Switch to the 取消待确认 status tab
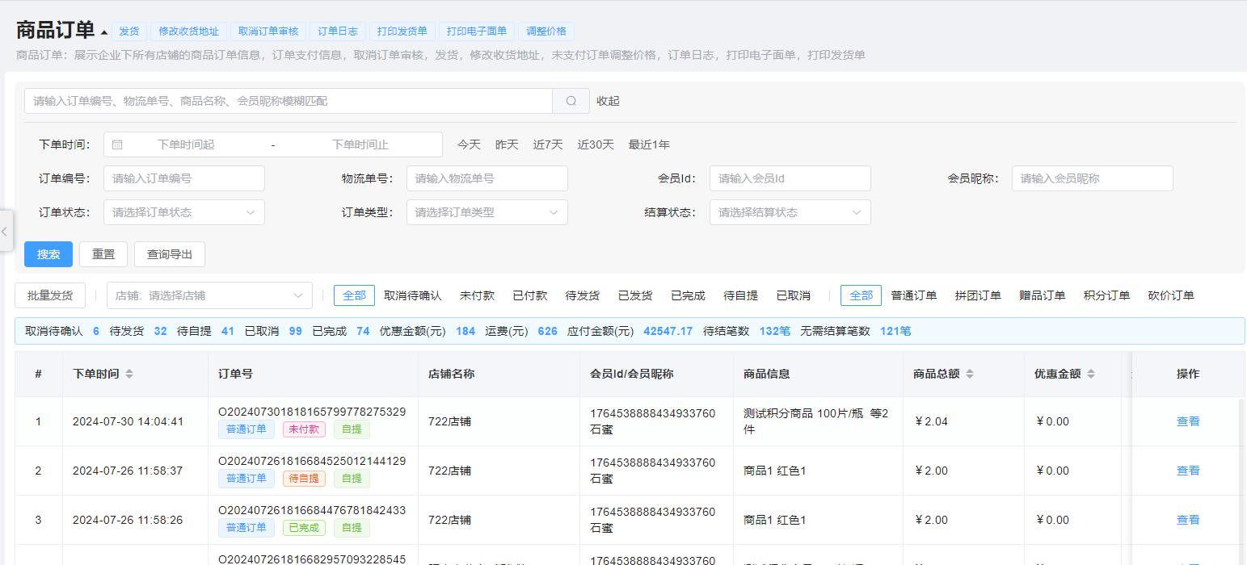1247x565 pixels. (x=413, y=295)
